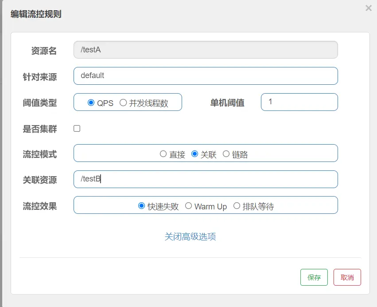
Task: Click the 排队等待 label text
Action: point(258,206)
